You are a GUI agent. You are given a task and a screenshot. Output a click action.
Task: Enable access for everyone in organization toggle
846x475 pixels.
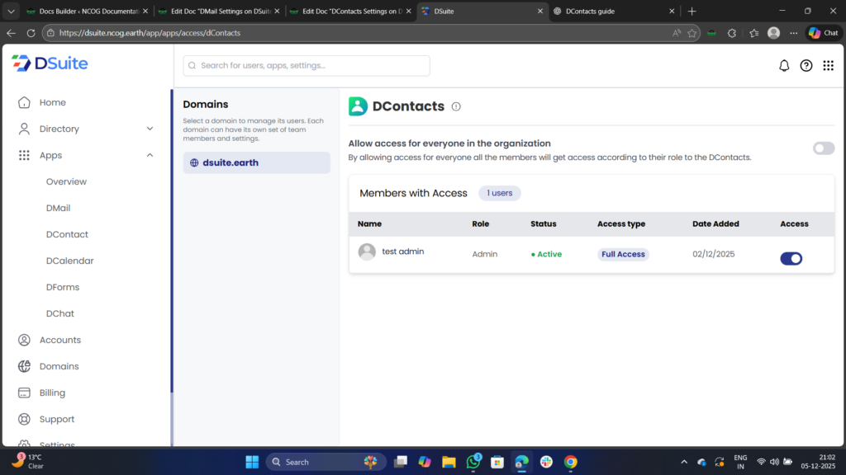coord(823,148)
